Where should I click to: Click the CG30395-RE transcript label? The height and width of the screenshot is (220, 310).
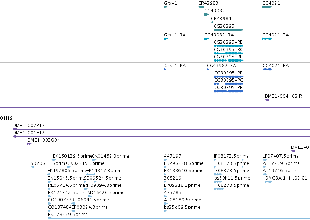click(228, 57)
